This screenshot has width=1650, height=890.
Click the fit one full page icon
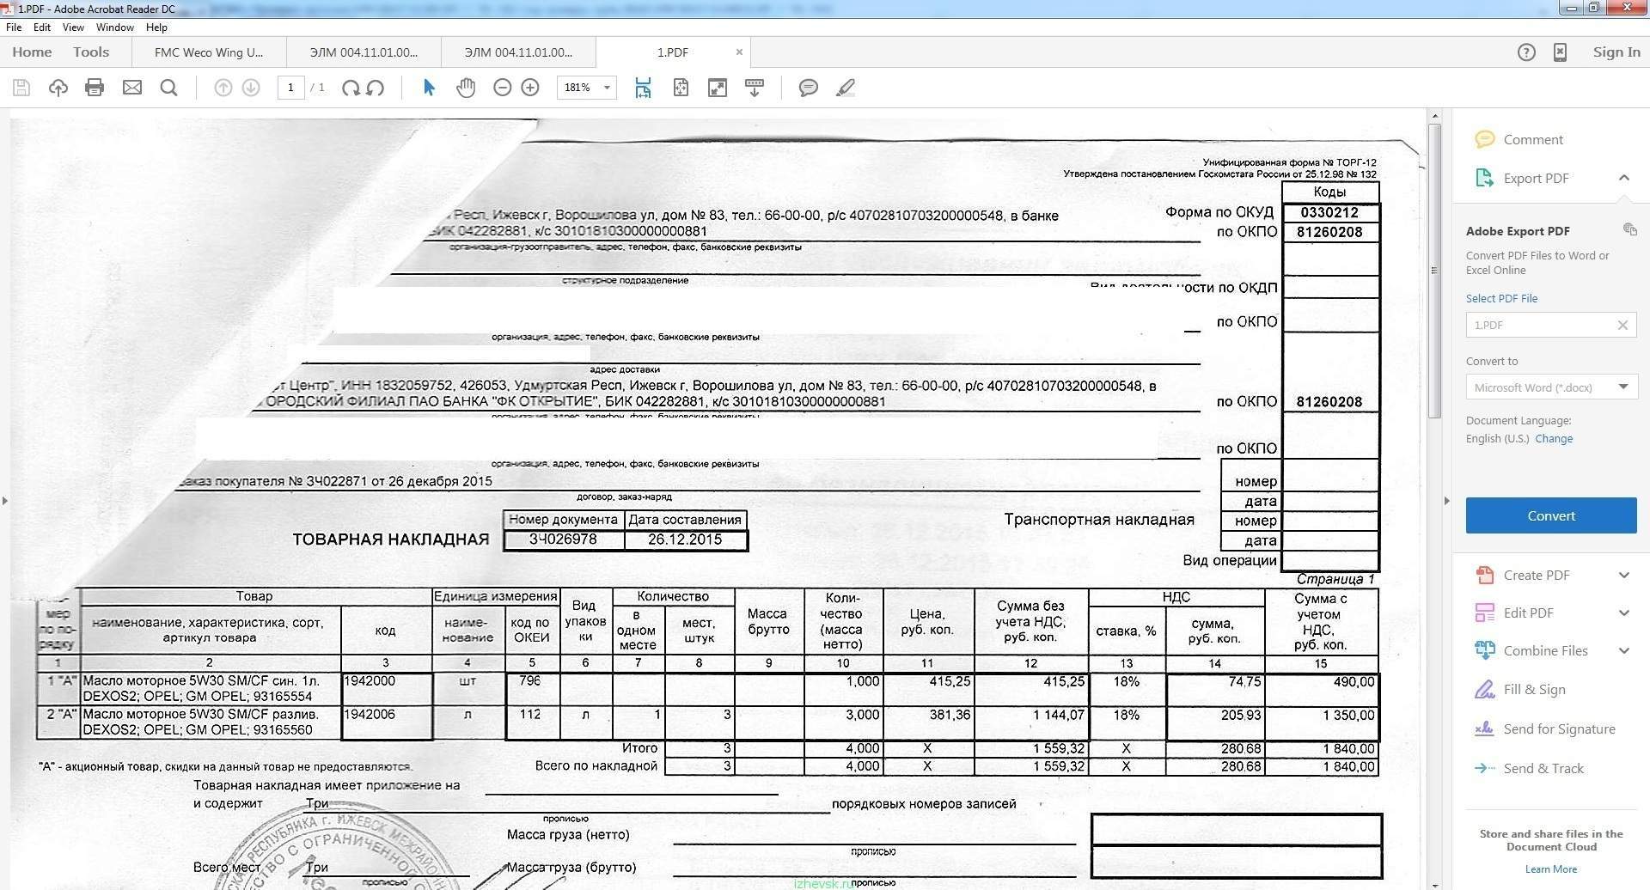(681, 88)
